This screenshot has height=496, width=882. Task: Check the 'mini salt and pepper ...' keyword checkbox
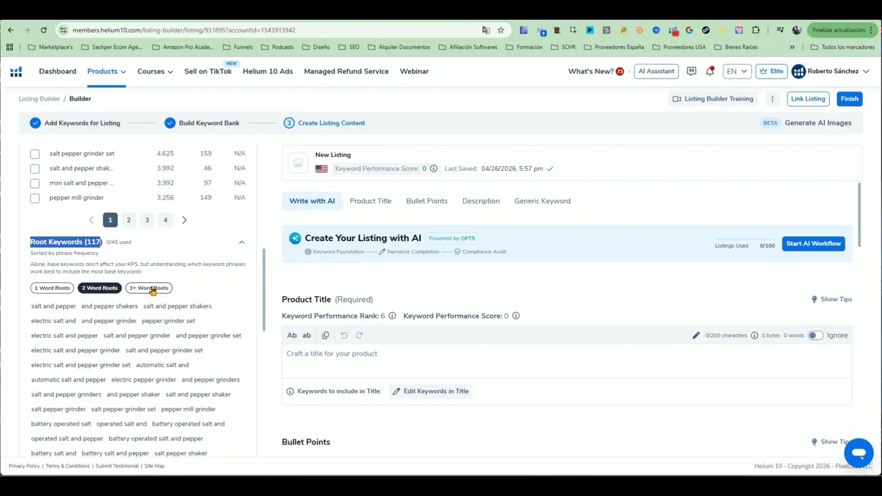35,184
